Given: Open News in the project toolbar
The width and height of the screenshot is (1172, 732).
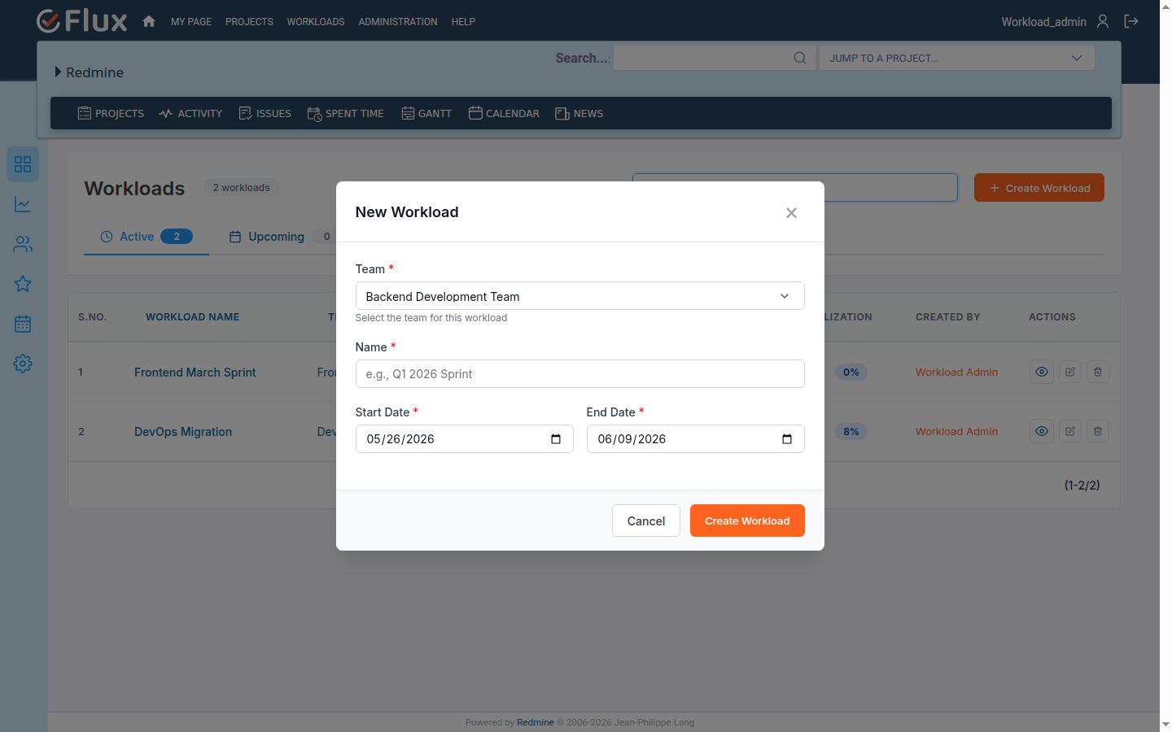Looking at the screenshot, I should pos(579,113).
